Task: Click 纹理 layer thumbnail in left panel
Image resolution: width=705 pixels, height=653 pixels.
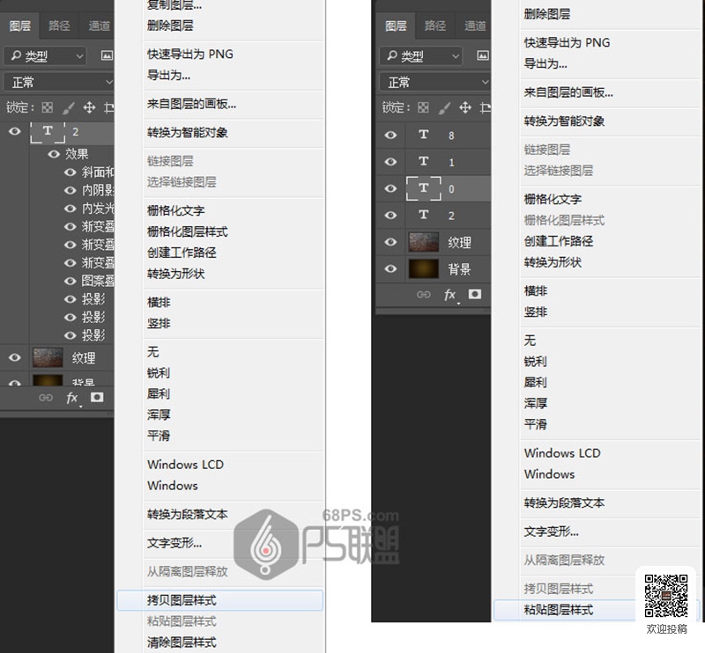Action: pos(48,357)
